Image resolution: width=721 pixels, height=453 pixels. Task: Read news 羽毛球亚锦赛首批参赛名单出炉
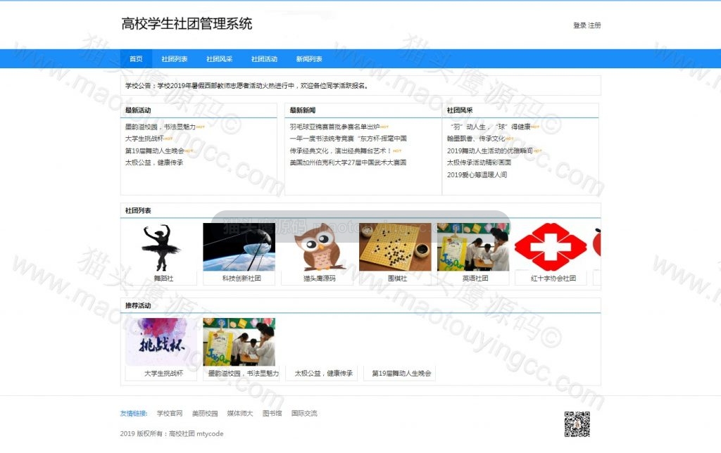click(x=334, y=127)
